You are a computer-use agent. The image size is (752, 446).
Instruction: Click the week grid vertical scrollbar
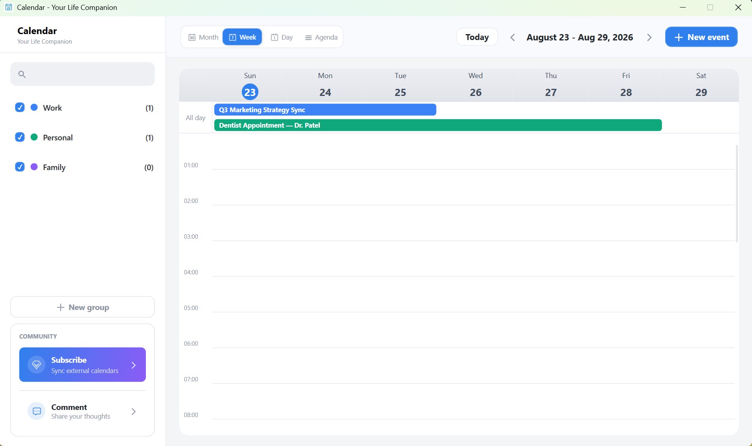[737, 193]
